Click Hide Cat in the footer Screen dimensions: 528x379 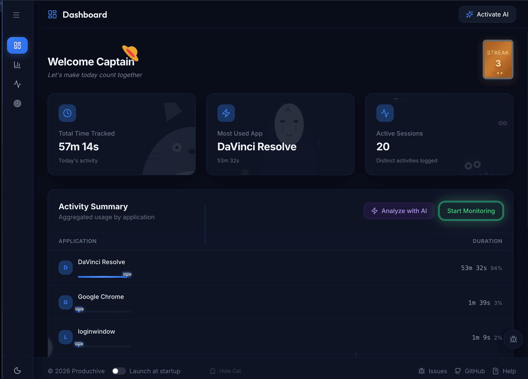(x=226, y=371)
